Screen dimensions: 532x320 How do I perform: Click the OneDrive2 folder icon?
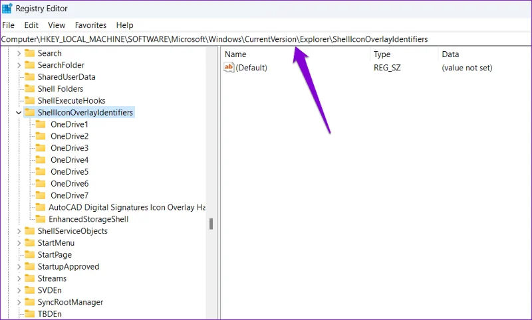click(41, 136)
